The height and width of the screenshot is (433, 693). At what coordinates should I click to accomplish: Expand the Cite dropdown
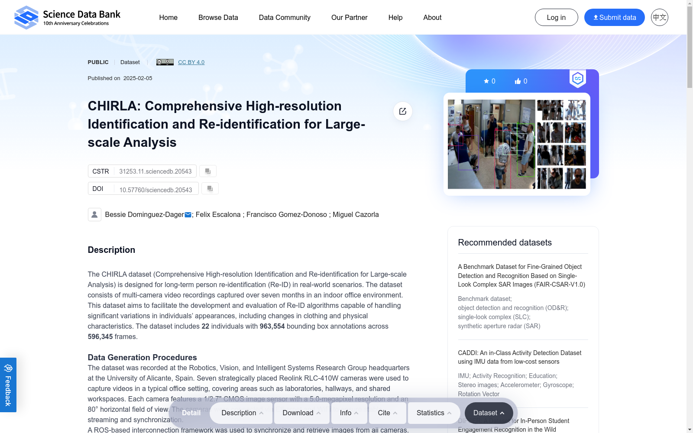pyautogui.click(x=387, y=413)
